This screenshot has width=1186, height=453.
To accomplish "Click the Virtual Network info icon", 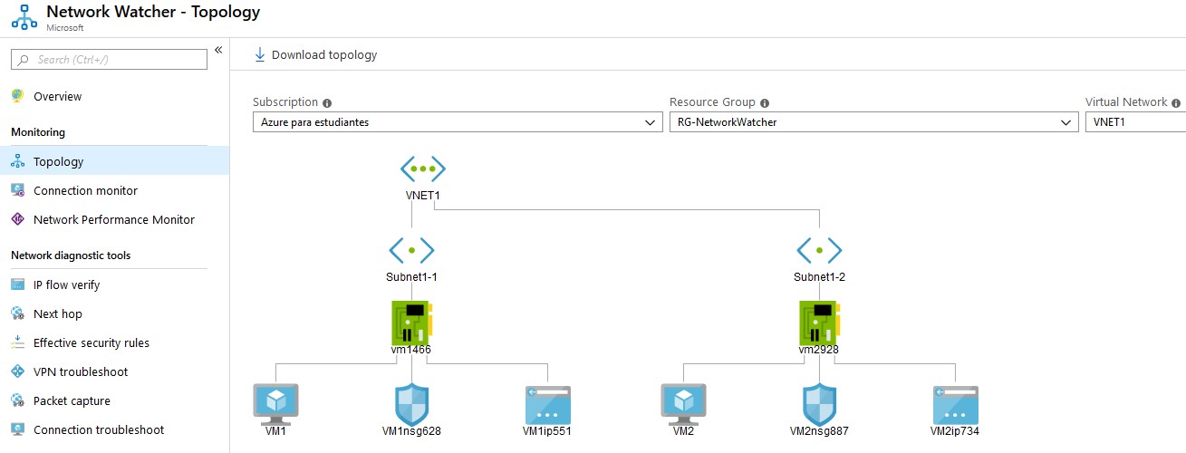I will pyautogui.click(x=1176, y=103).
